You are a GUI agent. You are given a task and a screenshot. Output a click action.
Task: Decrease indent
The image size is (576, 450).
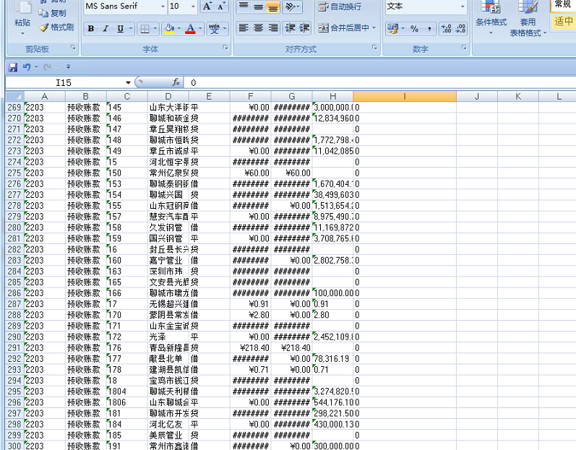[291, 28]
